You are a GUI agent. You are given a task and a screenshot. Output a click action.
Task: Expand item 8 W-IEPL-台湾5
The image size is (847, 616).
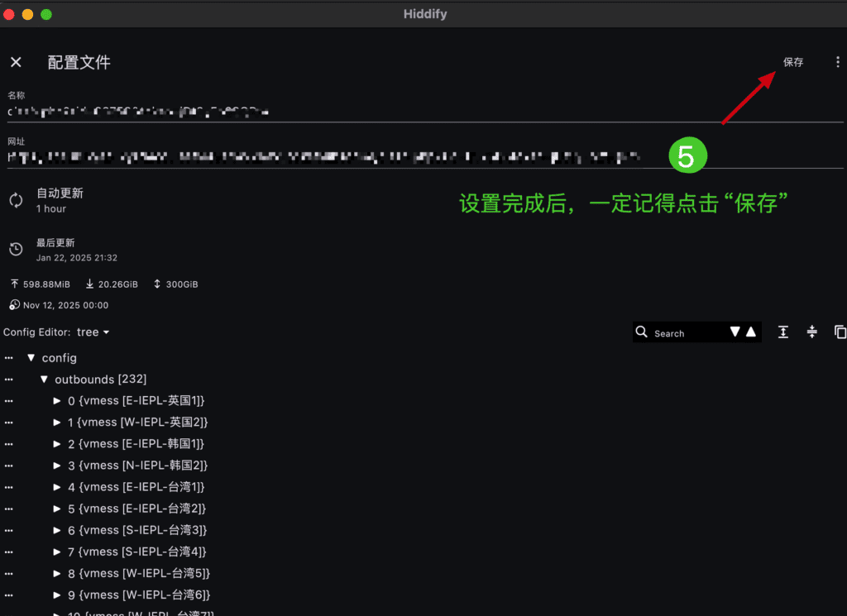point(57,573)
